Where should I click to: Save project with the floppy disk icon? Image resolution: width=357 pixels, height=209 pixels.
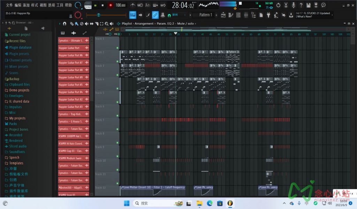[x=309, y=5]
